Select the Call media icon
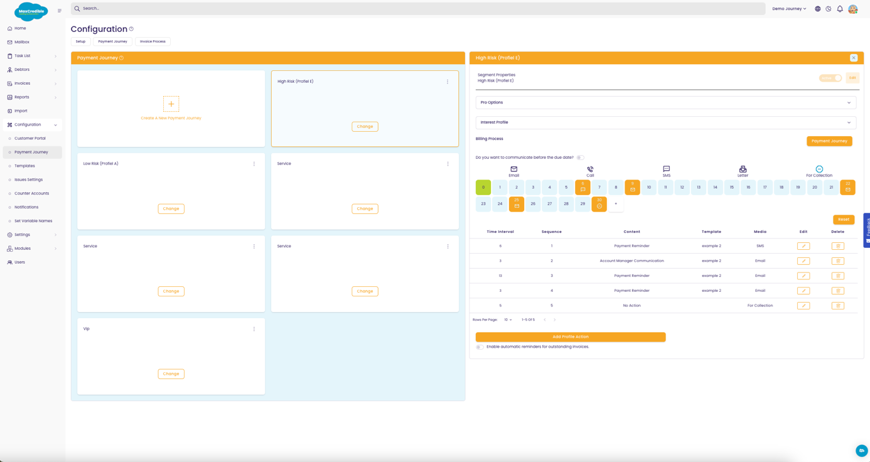The image size is (870, 462). (590, 169)
